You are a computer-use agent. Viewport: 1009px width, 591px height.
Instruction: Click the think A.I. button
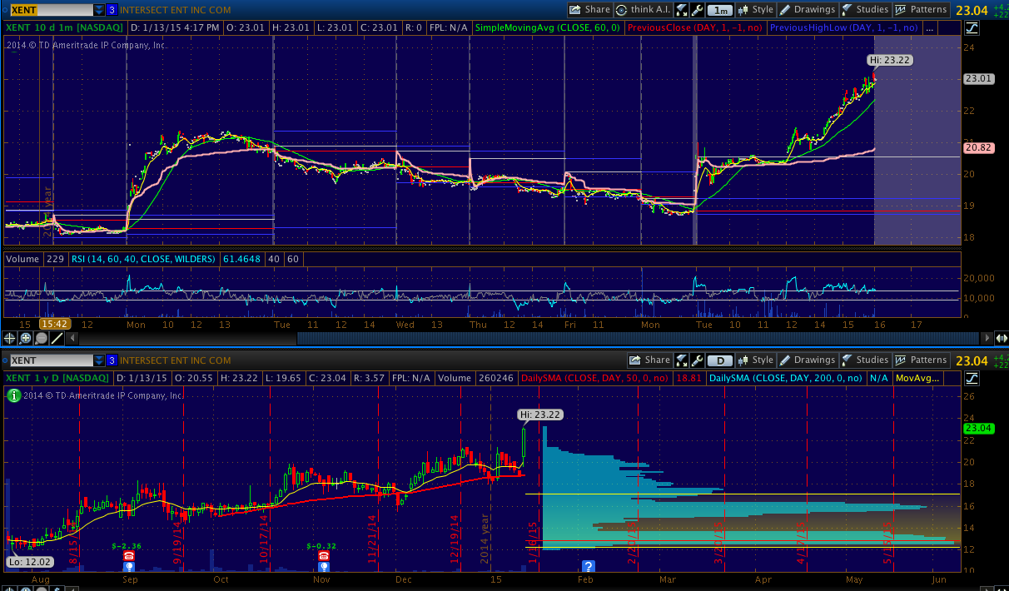tap(643, 10)
